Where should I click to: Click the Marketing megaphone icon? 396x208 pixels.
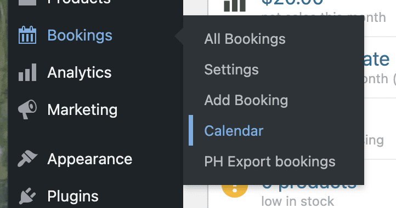[x=27, y=109]
